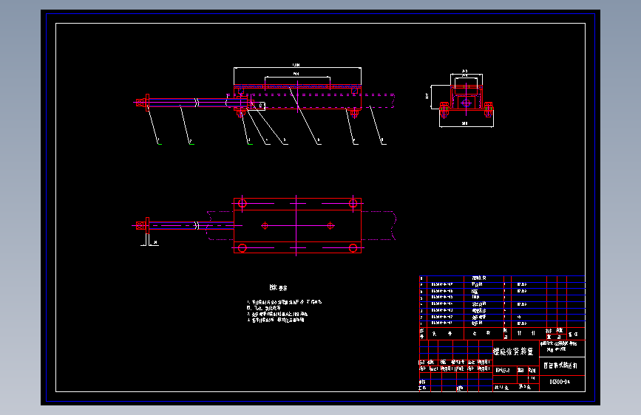Select the top overall length dimension on the front view
Viewport: 641px width, 415px height.
coord(297,66)
